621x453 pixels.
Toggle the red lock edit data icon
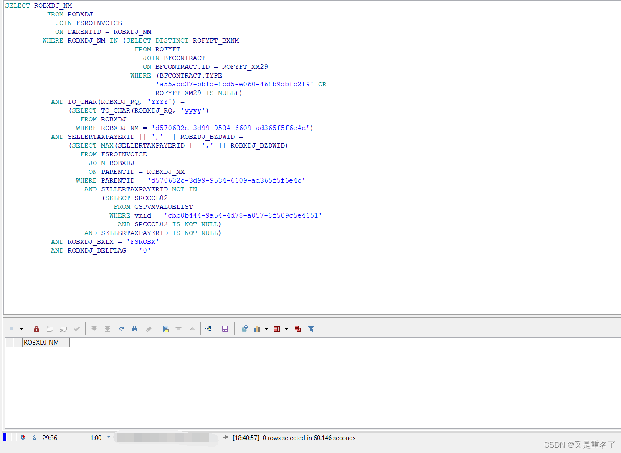(36, 329)
